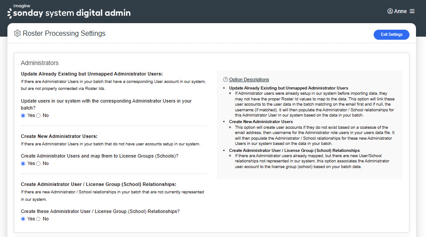Click the Exit Settings button
Image resolution: width=426 pixels, height=237 pixels.
coord(391,34)
